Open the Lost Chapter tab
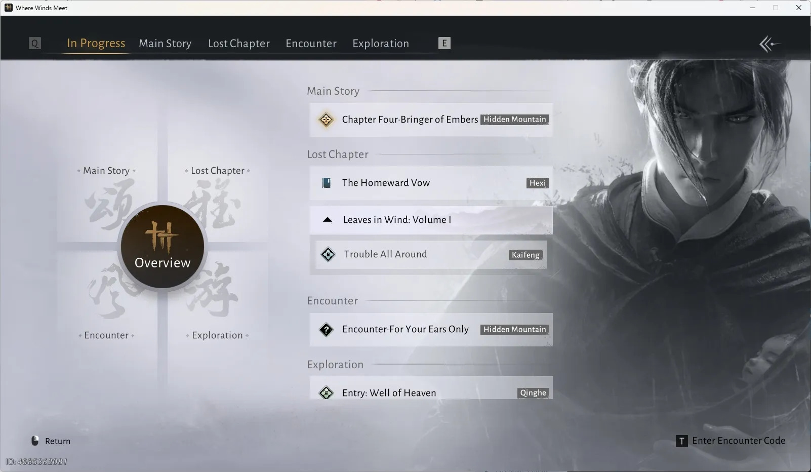 coord(239,44)
